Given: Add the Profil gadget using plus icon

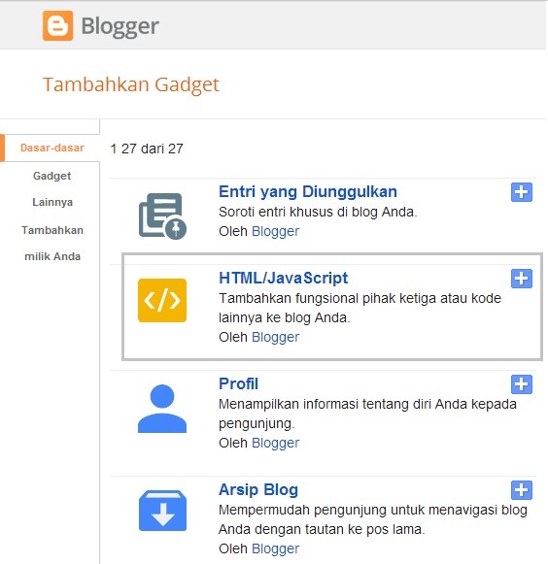Looking at the screenshot, I should (x=522, y=384).
